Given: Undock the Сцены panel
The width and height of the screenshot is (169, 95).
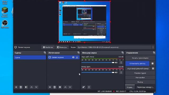Looking at the screenshot, I should [45, 53].
